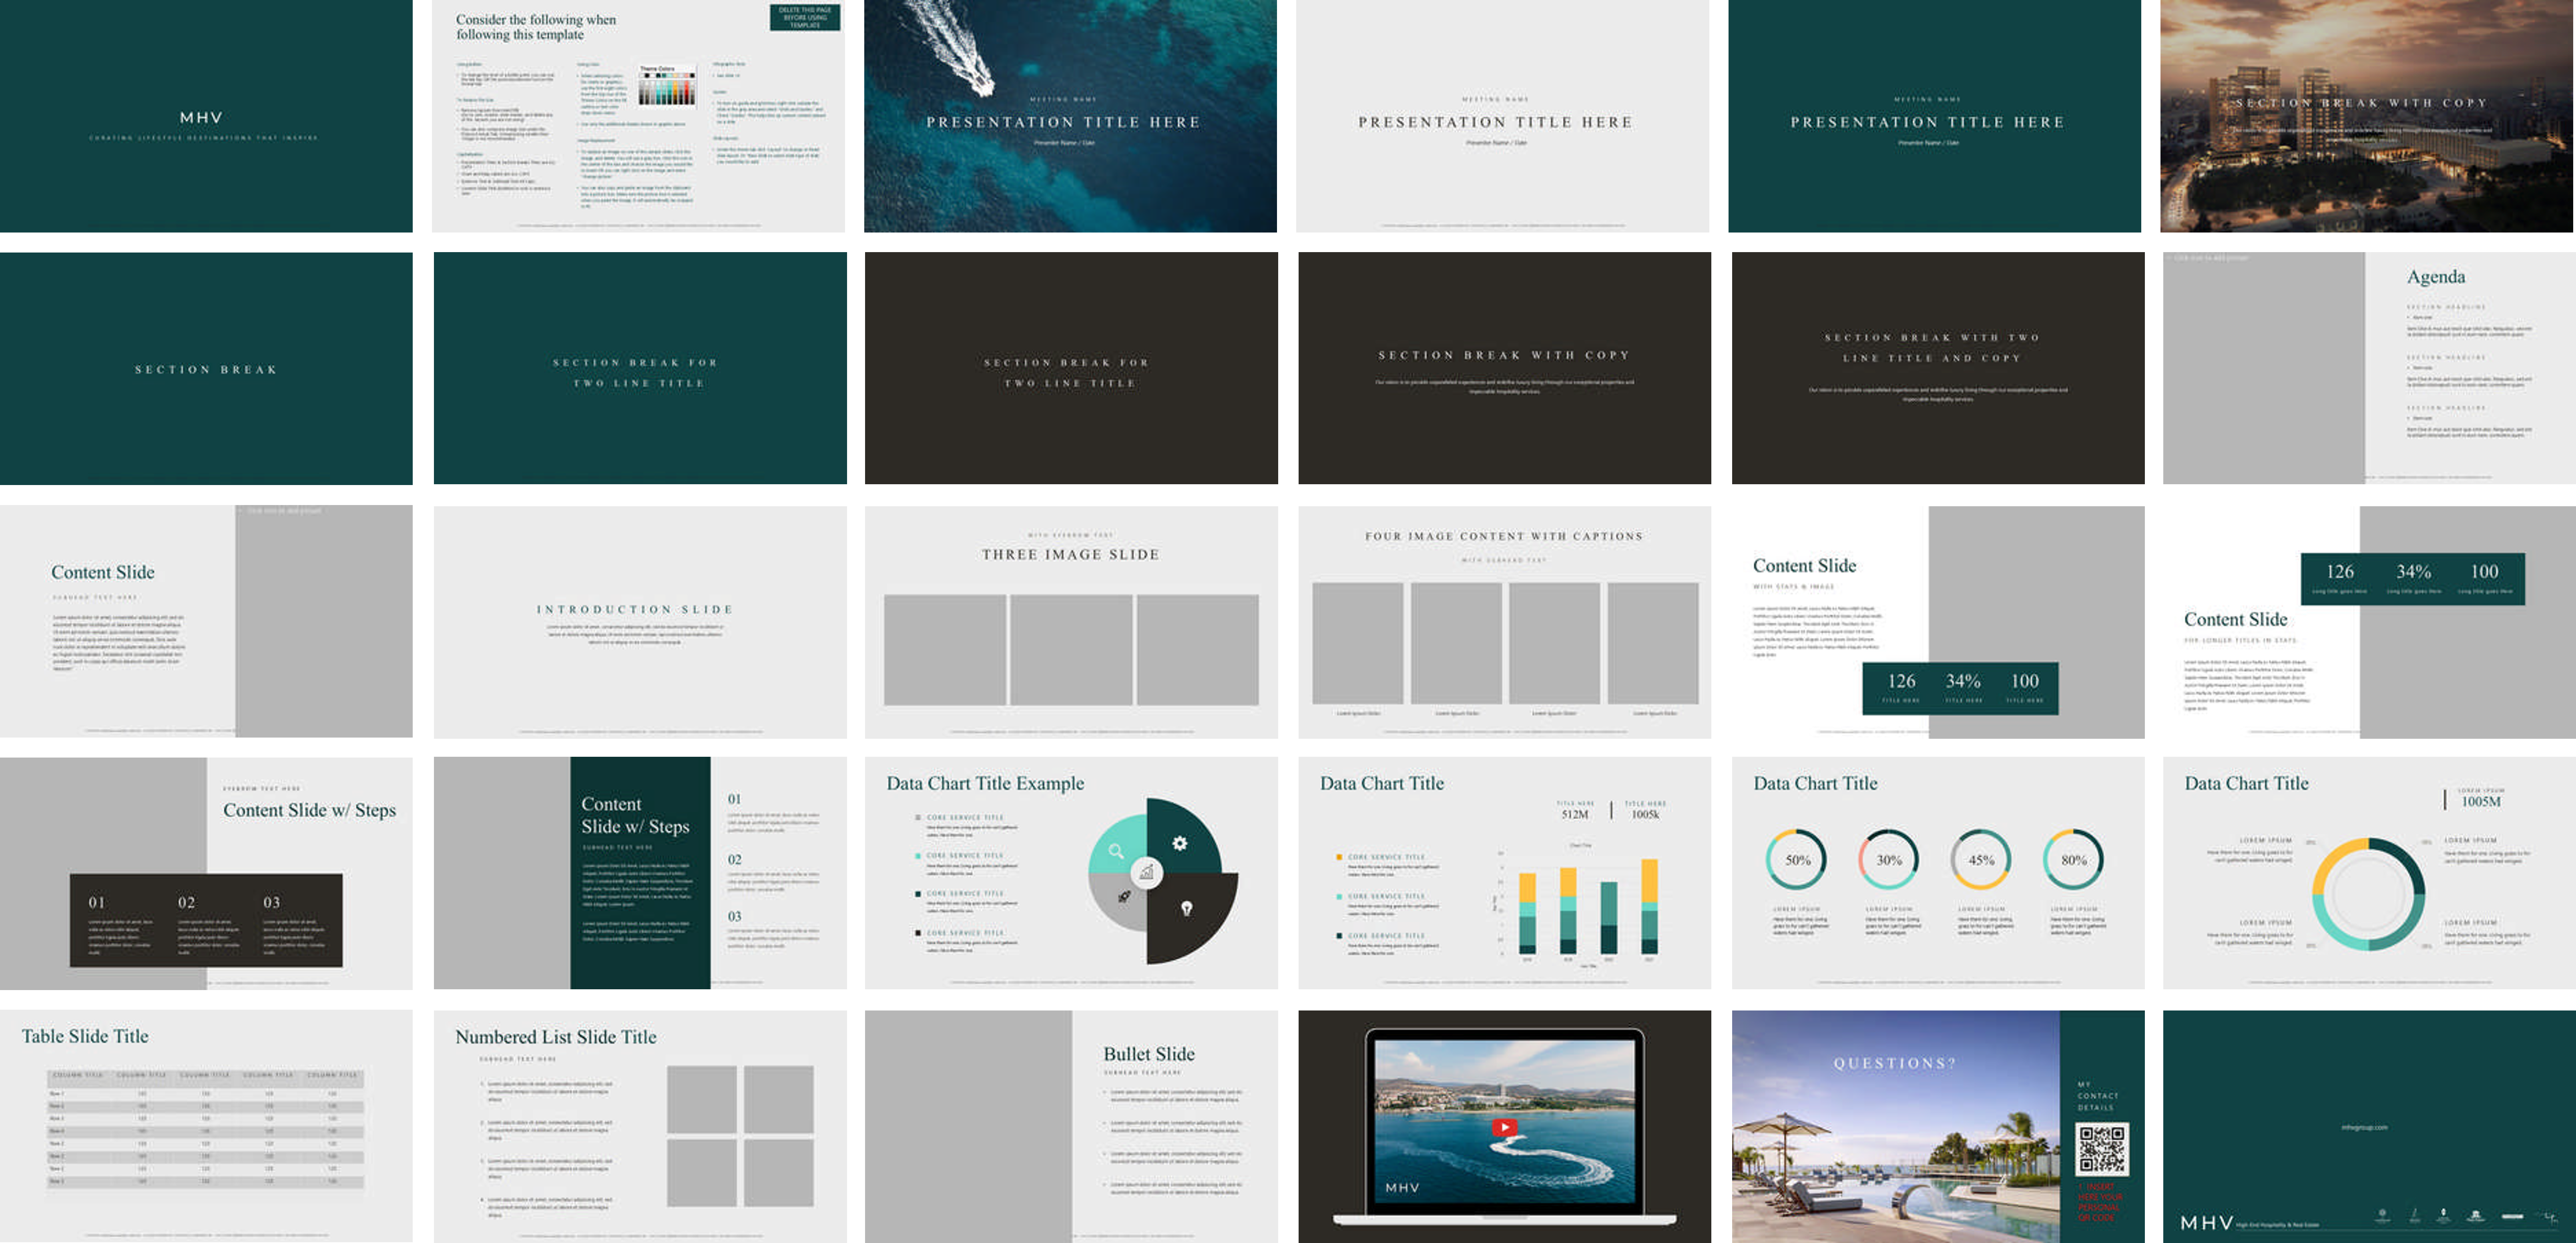Click the middle image placeholder in Three Image Slide
This screenshot has height=1243, width=2576.
(x=1071, y=650)
